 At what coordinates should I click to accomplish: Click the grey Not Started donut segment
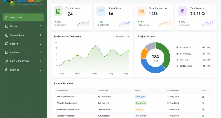pos(151,46)
